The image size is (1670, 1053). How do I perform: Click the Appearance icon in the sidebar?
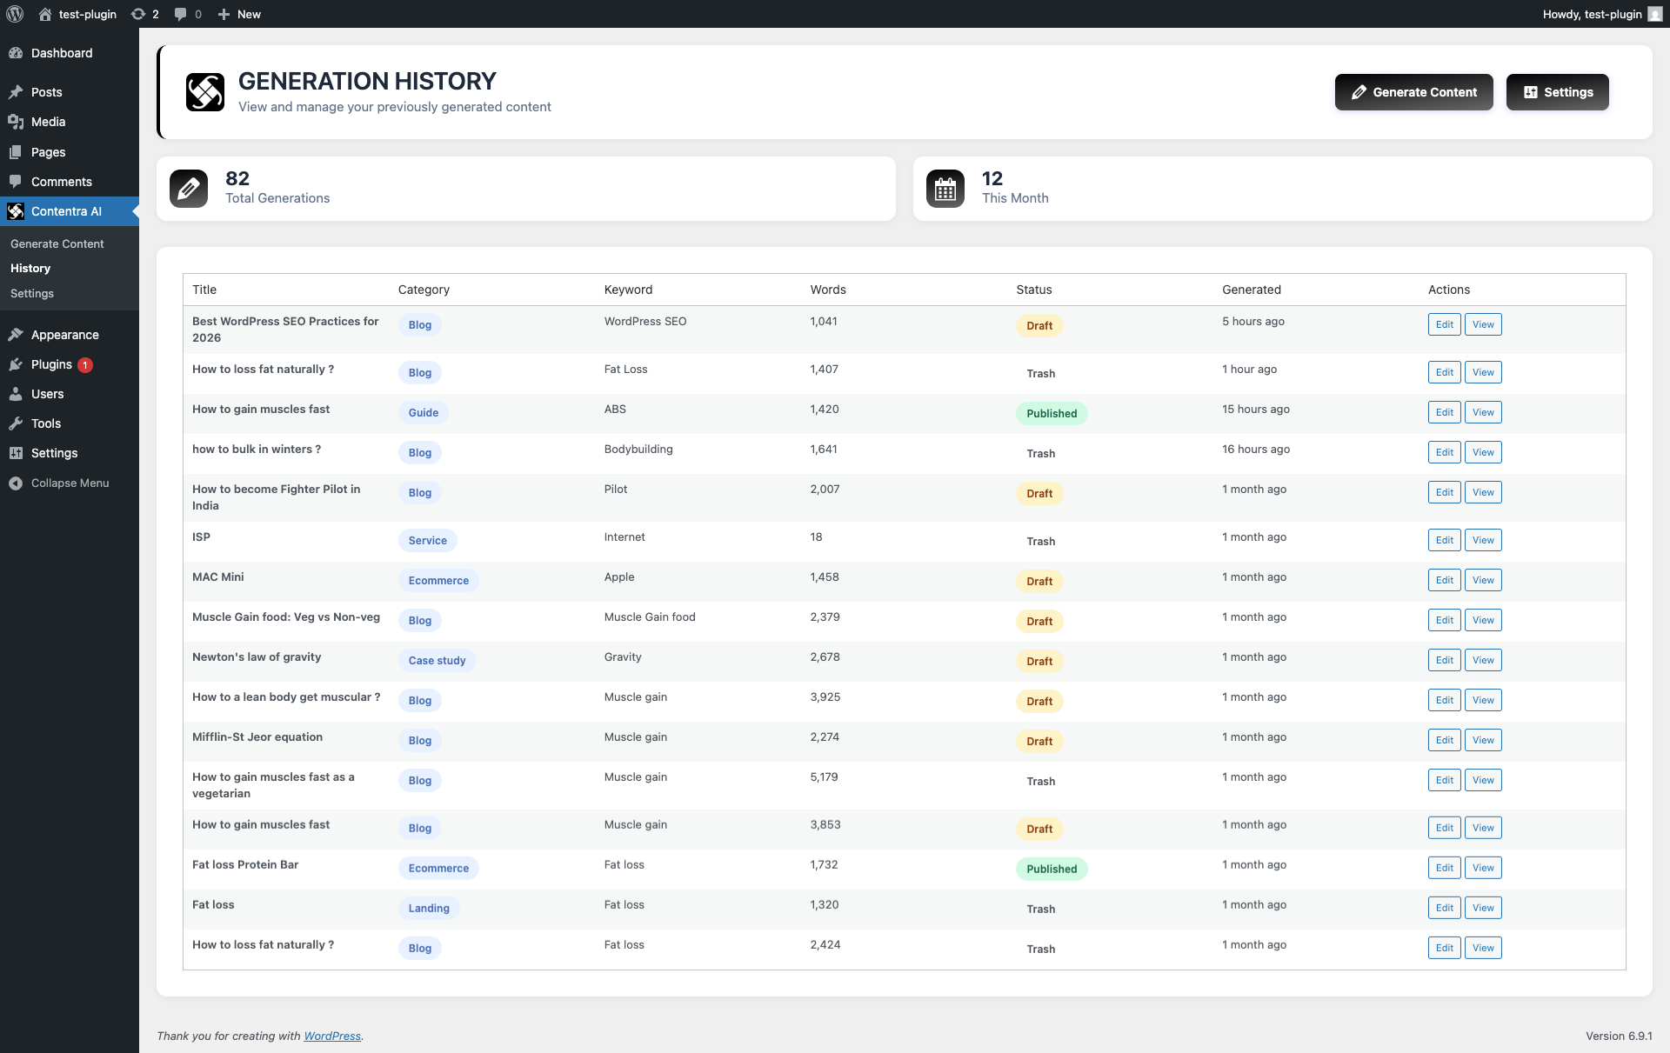point(17,334)
